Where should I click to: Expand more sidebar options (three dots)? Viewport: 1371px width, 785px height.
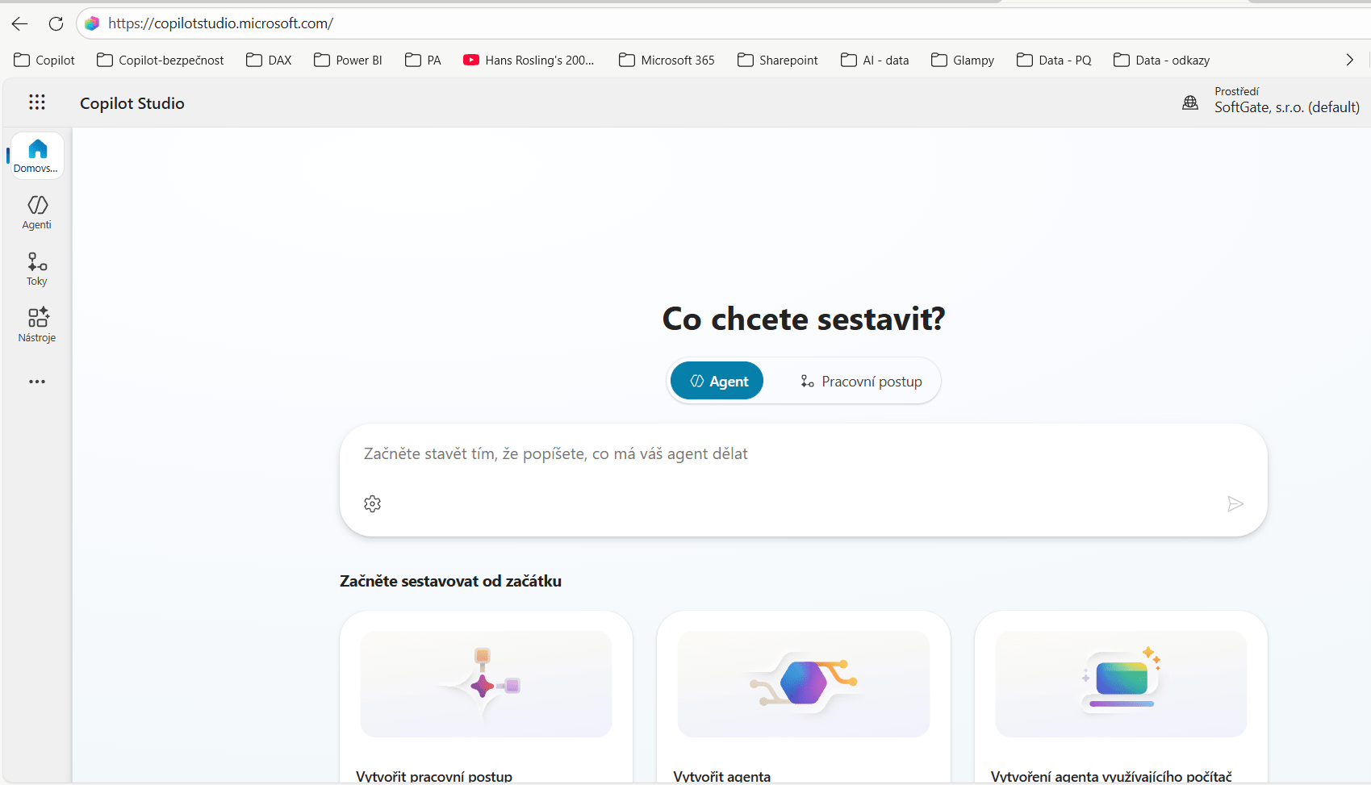pyautogui.click(x=37, y=382)
